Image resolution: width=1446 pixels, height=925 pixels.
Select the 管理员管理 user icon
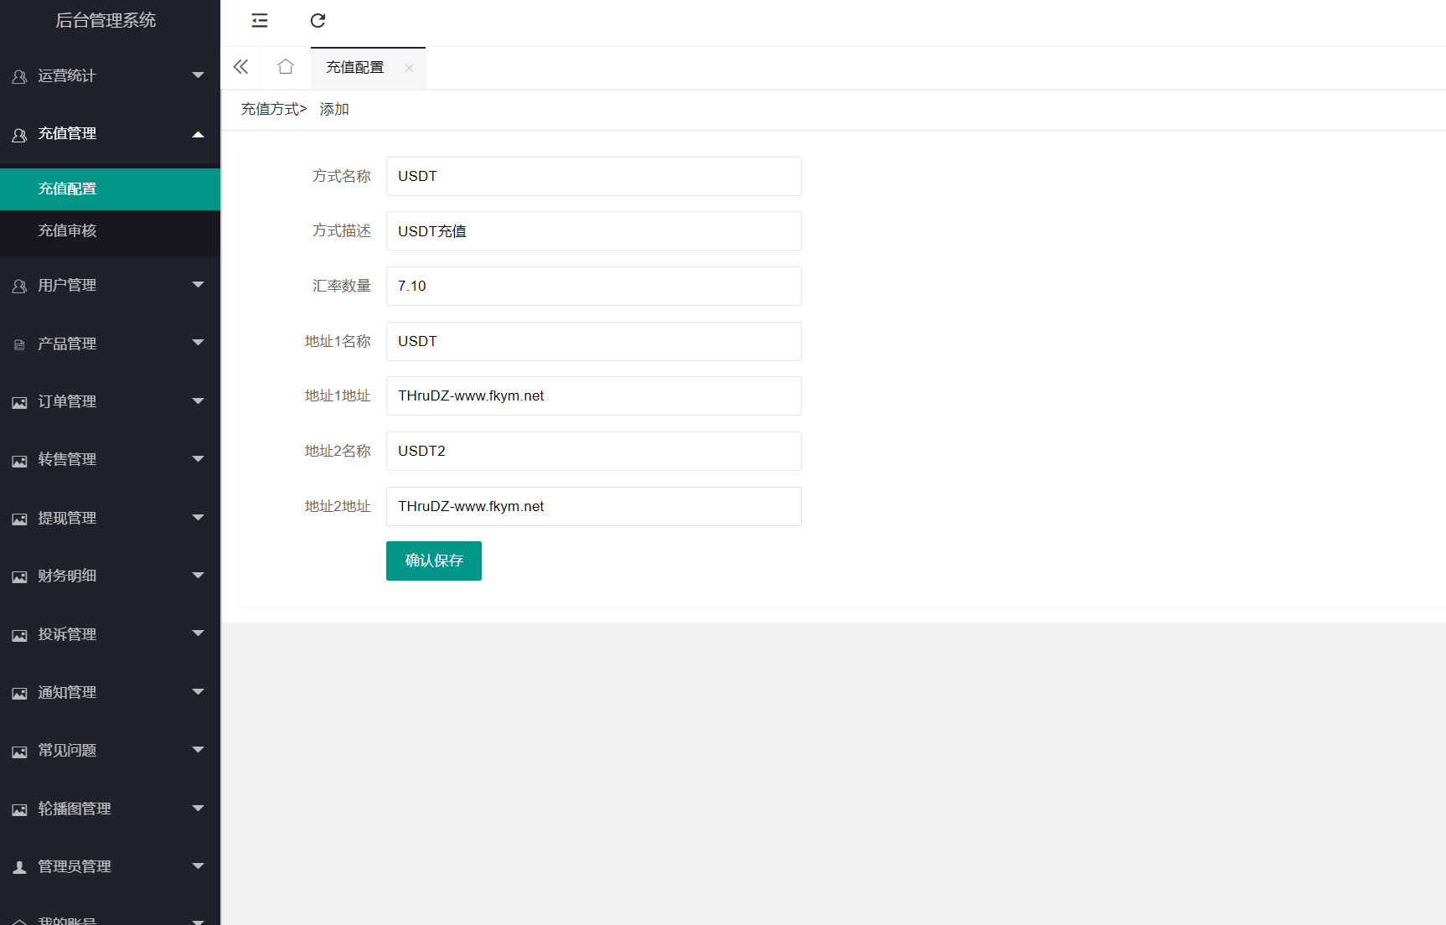click(x=18, y=866)
